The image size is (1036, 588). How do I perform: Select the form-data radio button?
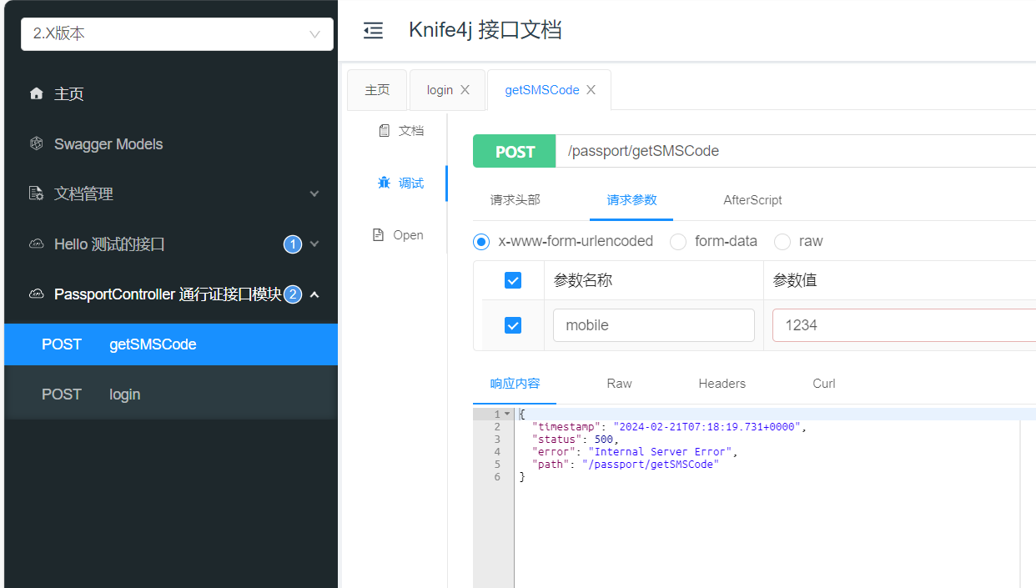(x=677, y=241)
